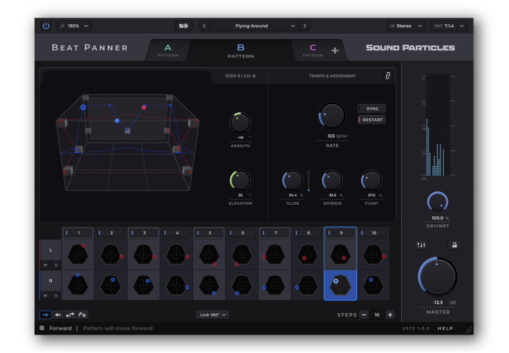Select step 8 R channel position pad
This screenshot has width=509, height=353.
coord(307,285)
